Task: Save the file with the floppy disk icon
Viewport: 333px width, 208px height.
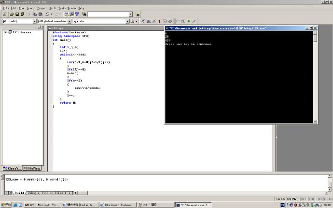Action: coord(17,14)
